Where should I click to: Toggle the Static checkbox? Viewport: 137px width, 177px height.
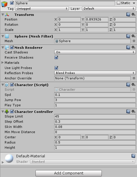[x=119, y=3]
